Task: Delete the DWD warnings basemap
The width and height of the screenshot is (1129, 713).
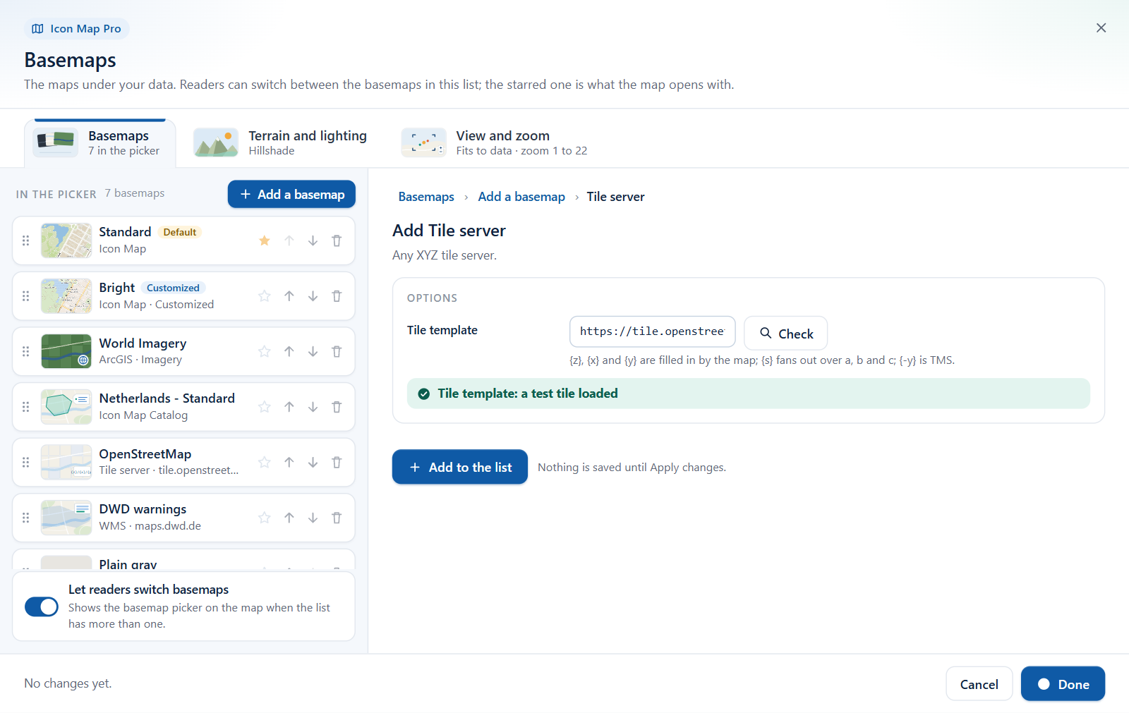Action: coord(337,518)
